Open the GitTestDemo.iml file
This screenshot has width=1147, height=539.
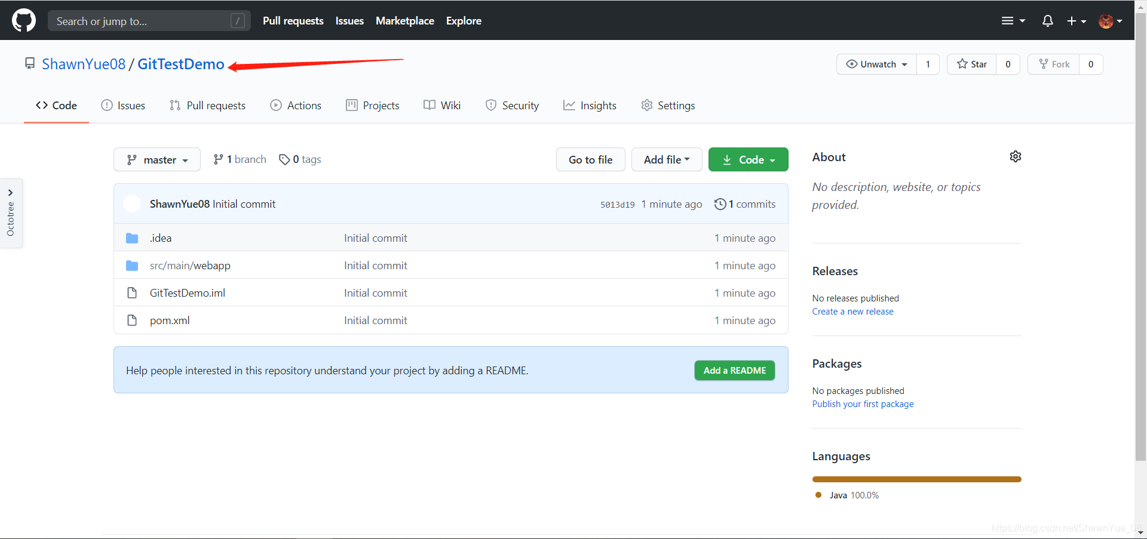(188, 293)
